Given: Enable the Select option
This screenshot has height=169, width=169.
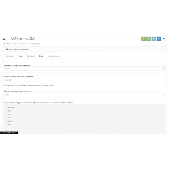Looking at the screenshot, I should [x=6, y=114].
